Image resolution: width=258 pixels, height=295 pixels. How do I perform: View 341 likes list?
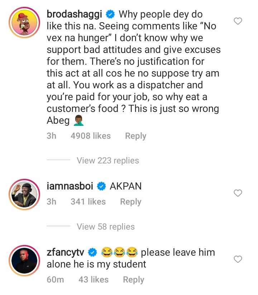tap(88, 202)
